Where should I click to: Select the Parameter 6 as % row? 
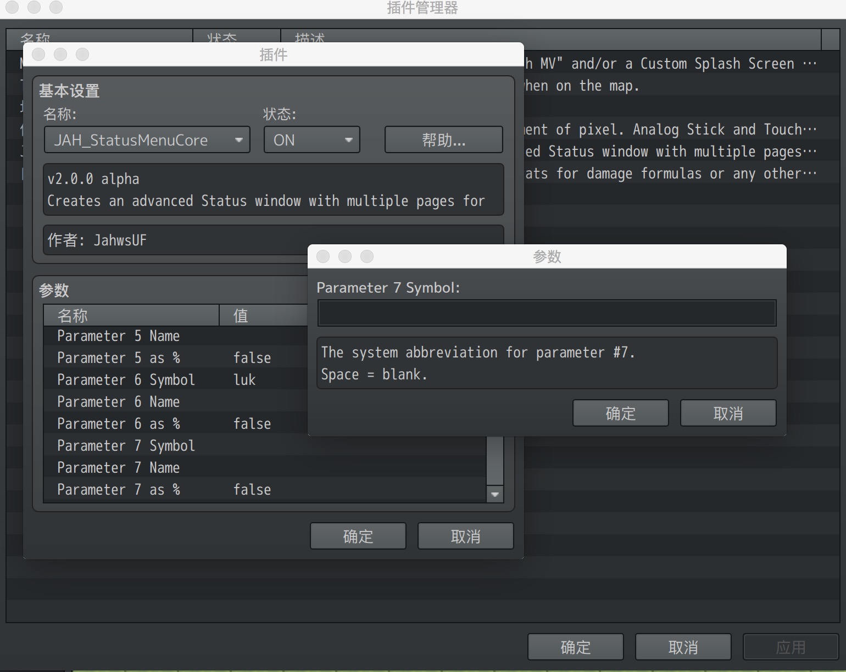pos(176,424)
